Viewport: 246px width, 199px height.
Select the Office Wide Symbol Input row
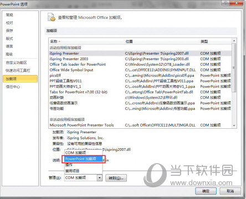[140, 70]
